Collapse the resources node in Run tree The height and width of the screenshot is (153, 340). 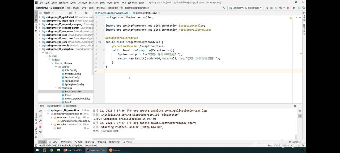52,117
